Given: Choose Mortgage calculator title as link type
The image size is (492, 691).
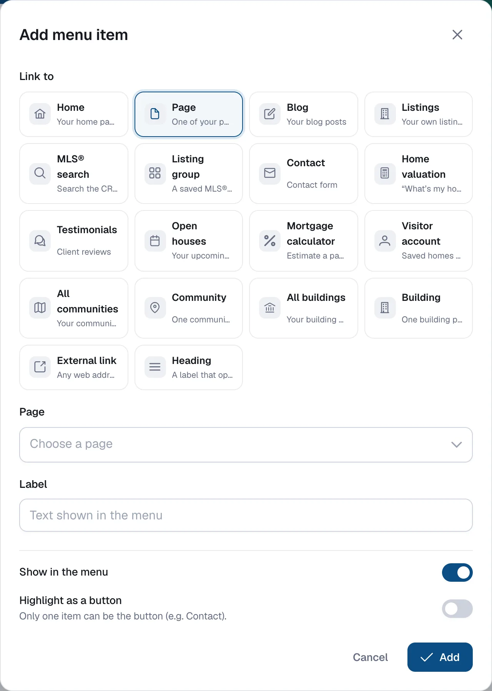Looking at the screenshot, I should coord(311,234).
